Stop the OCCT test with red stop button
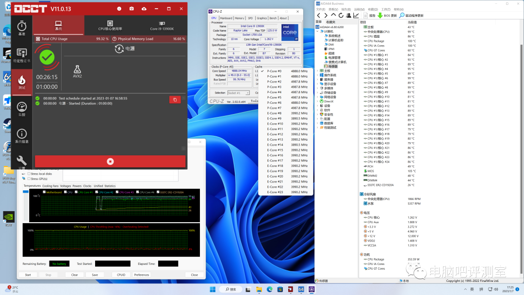The width and height of the screenshot is (524, 295). 110,162
